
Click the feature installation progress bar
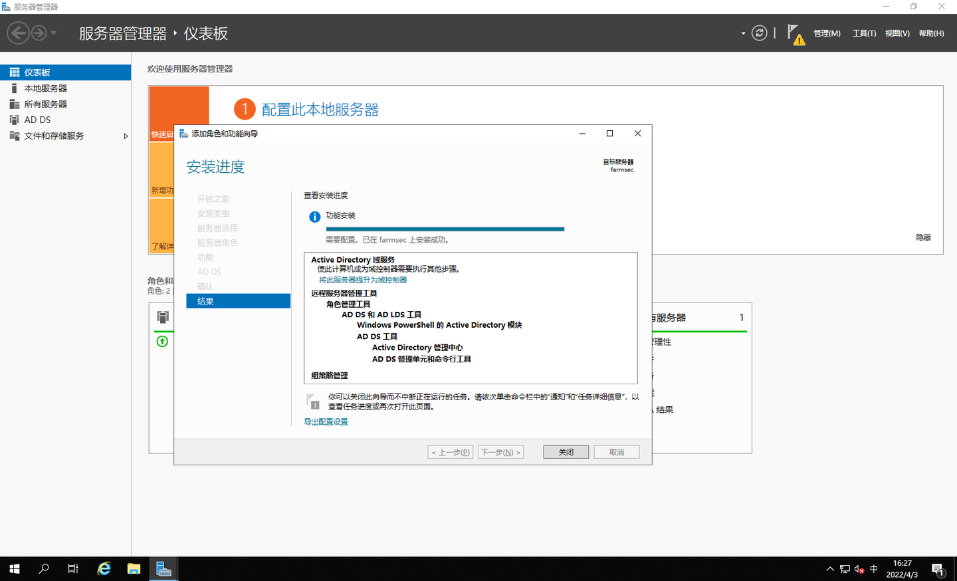[445, 228]
